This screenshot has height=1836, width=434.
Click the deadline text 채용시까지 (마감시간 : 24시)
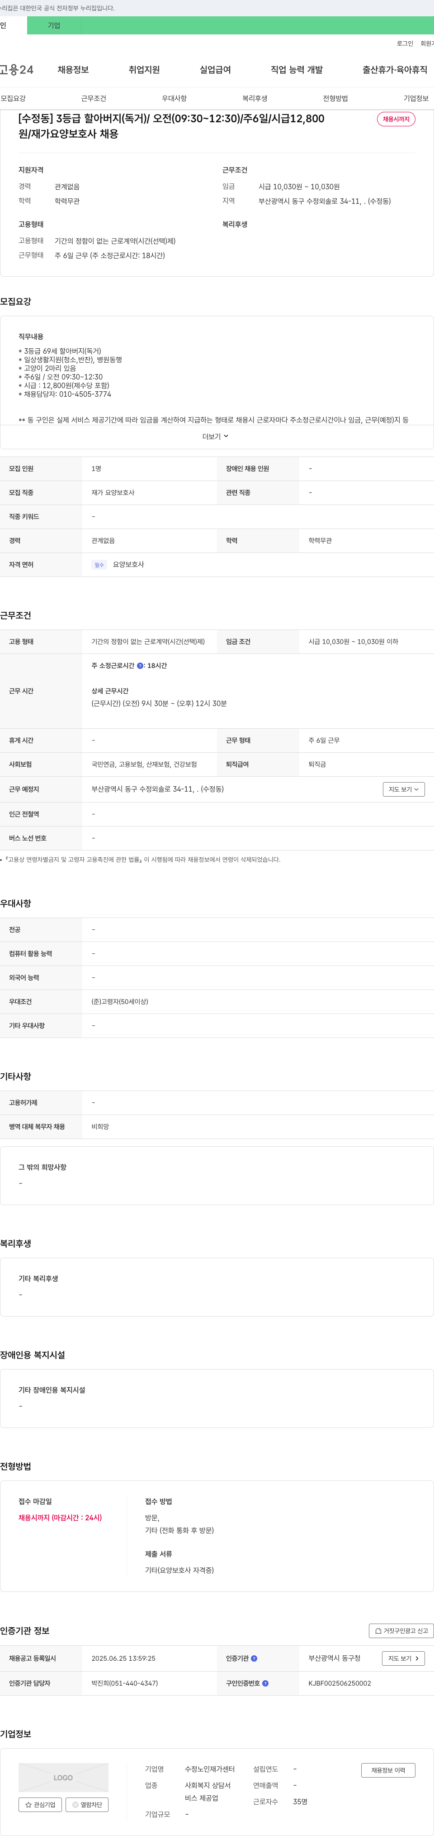60,1518
